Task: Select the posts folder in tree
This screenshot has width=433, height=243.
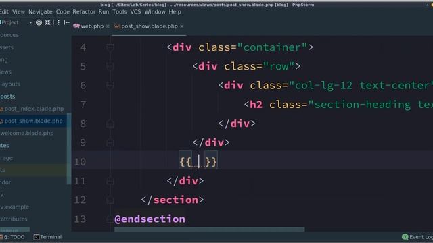Action: pyautogui.click(x=7, y=97)
